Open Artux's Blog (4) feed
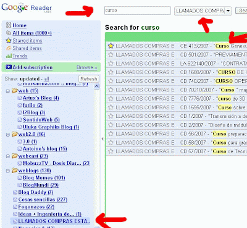This screenshot has width=247, height=228. (41, 98)
